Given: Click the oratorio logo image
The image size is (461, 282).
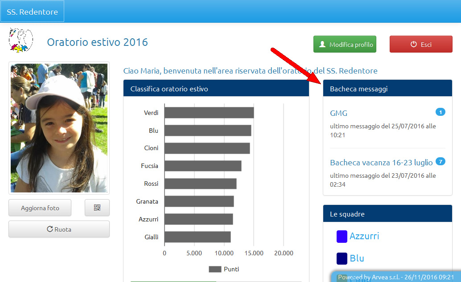Looking at the screenshot, I should (21, 40).
